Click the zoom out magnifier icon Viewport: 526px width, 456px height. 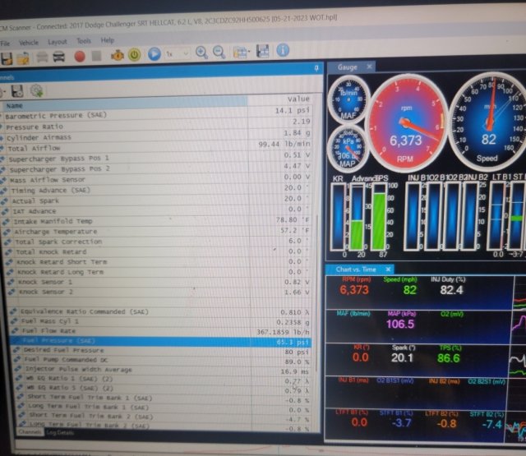(x=219, y=53)
